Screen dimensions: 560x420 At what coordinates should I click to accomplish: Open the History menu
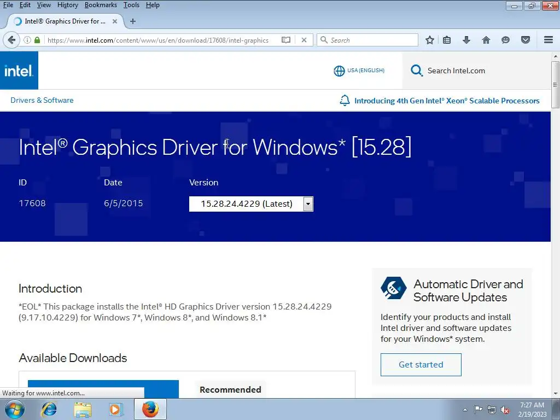pos(67,5)
